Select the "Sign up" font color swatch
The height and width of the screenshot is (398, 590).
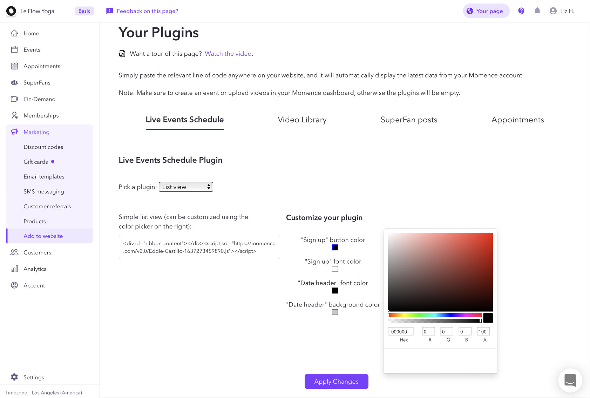pyautogui.click(x=335, y=269)
